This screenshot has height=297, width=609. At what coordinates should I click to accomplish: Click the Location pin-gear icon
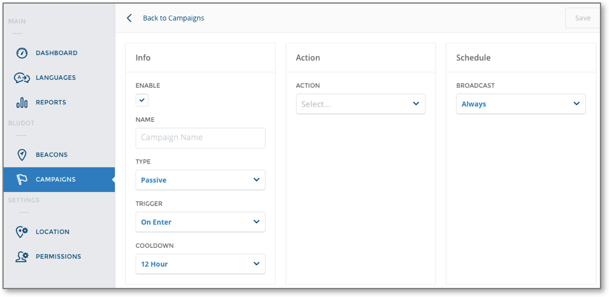point(22,232)
